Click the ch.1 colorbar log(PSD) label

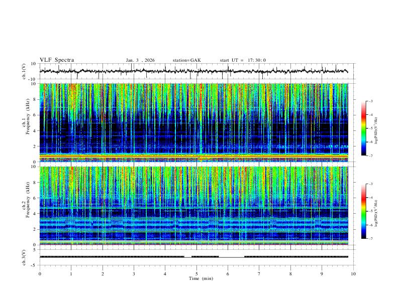click(376, 131)
